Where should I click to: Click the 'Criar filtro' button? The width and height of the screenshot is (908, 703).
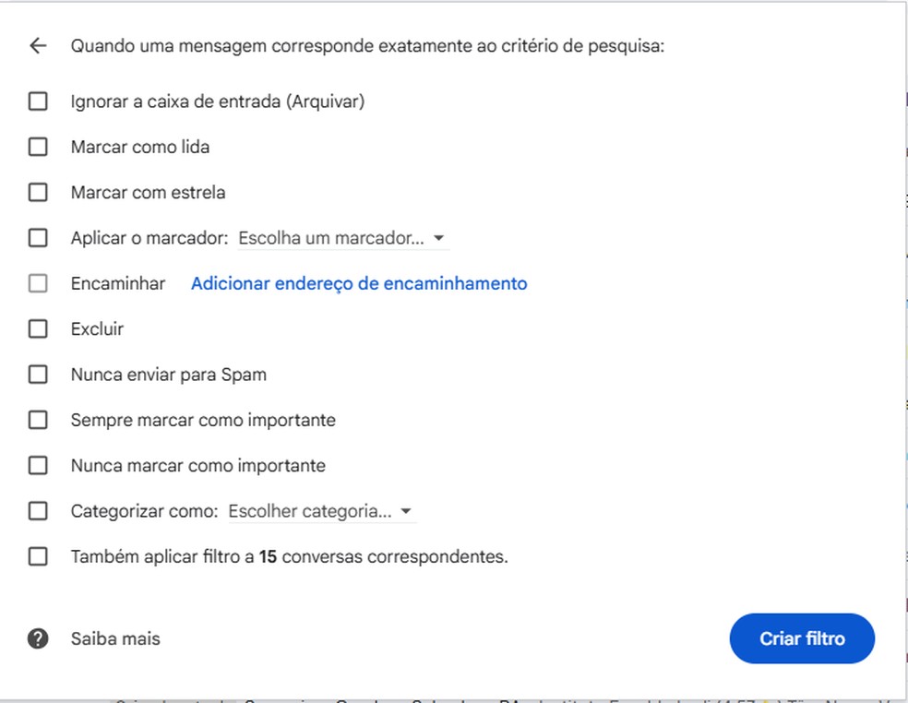801,638
